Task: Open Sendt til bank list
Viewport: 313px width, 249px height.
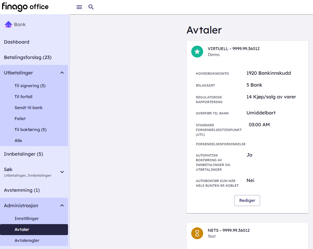Action: tap(29, 108)
